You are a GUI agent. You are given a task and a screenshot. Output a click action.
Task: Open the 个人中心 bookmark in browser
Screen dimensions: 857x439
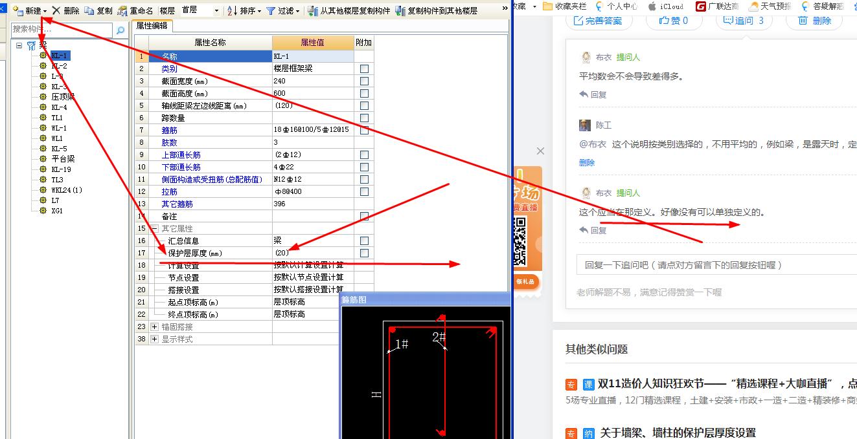(616, 6)
